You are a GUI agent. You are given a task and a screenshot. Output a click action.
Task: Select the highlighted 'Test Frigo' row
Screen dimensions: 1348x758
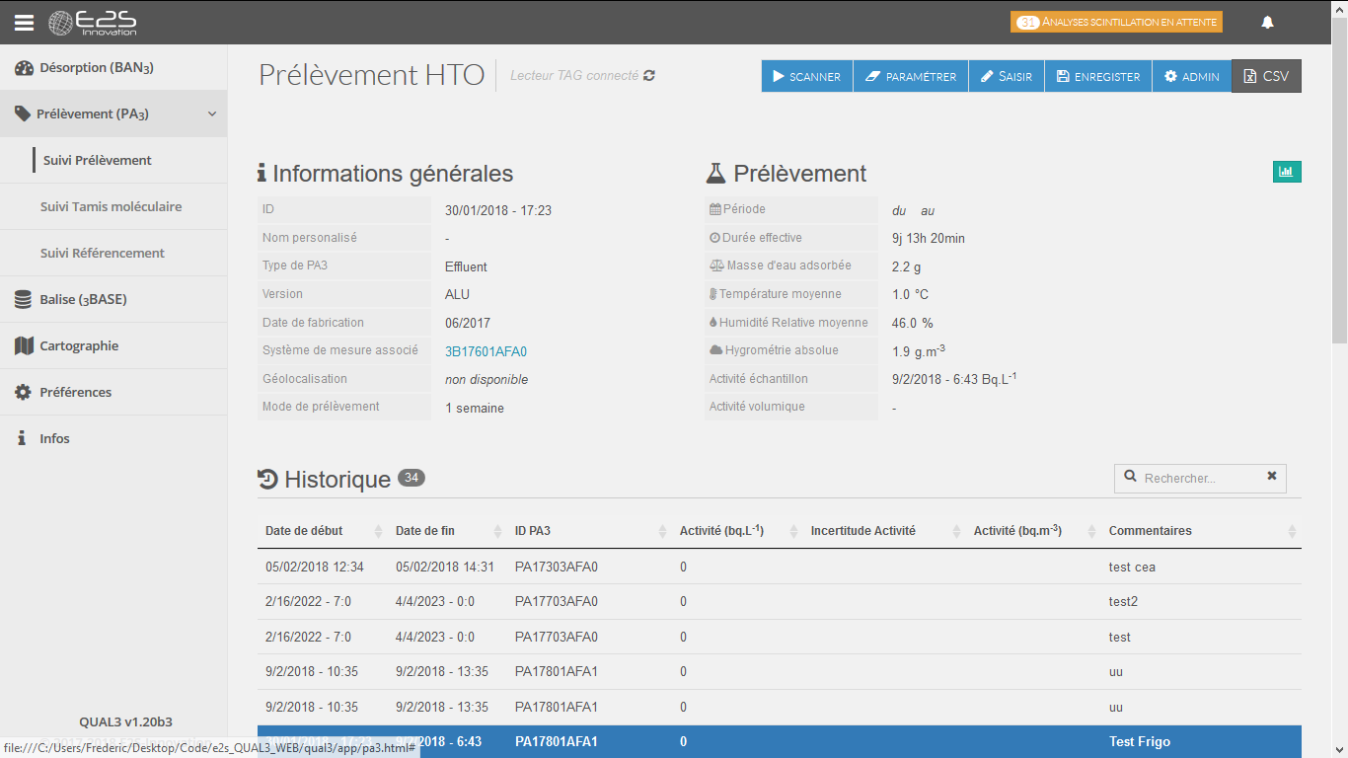[x=780, y=741]
